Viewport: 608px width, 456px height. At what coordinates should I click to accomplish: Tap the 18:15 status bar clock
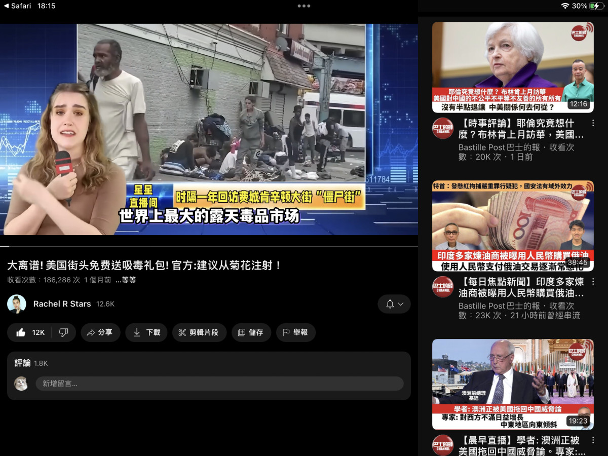coord(46,6)
